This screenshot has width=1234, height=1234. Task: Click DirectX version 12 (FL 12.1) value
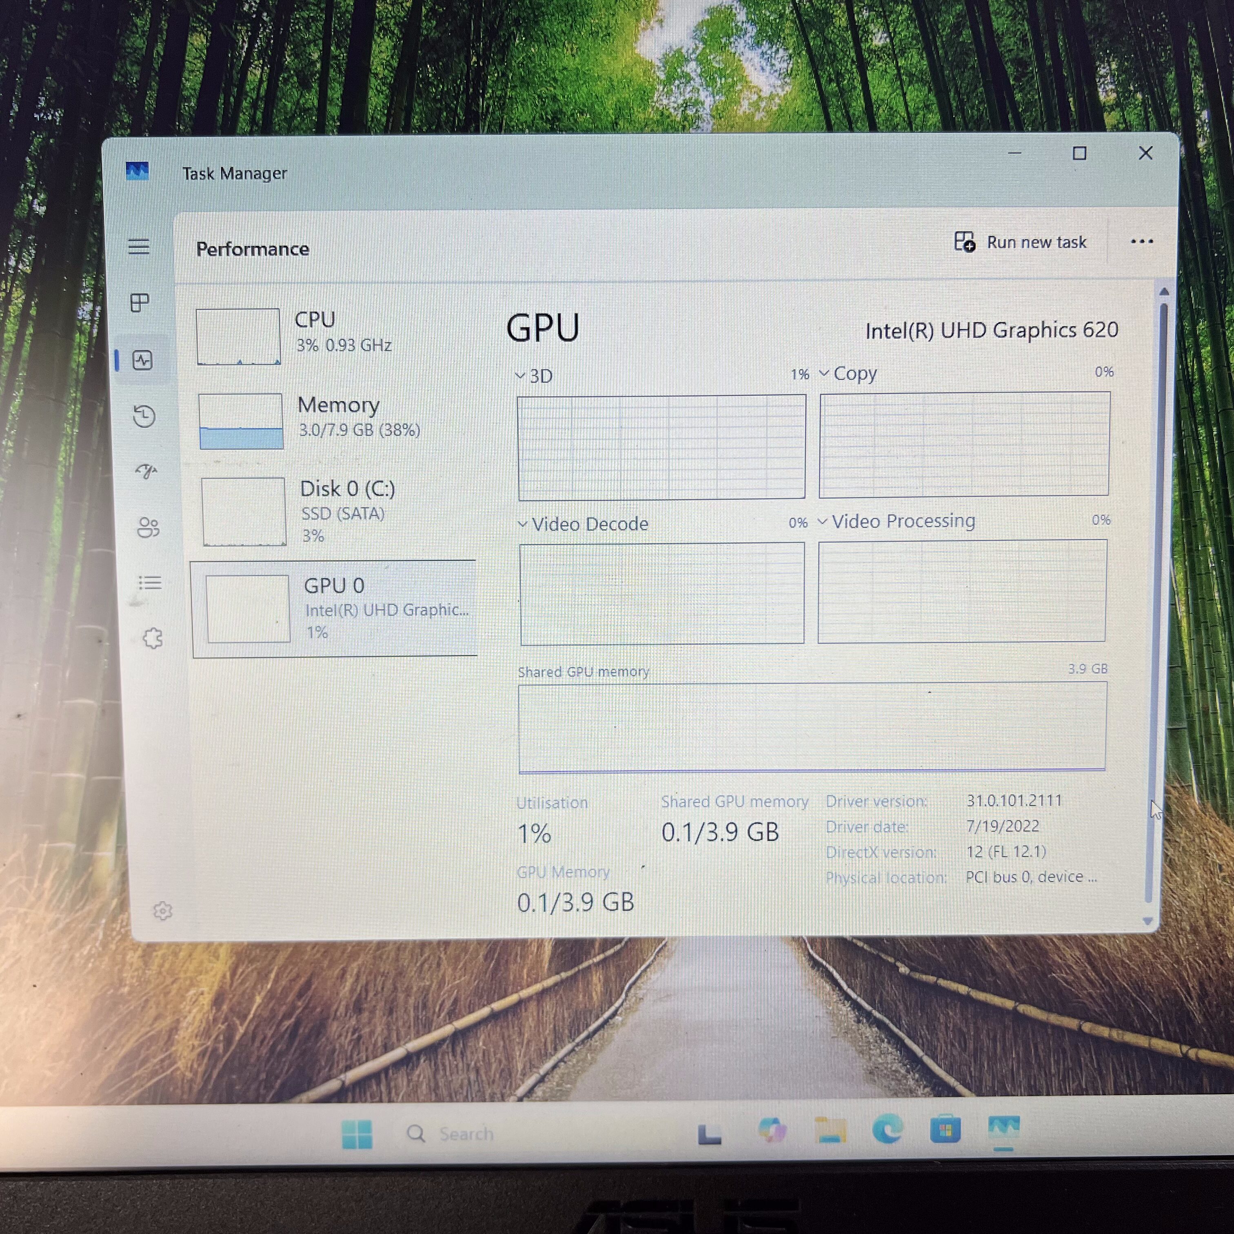pyautogui.click(x=1006, y=851)
